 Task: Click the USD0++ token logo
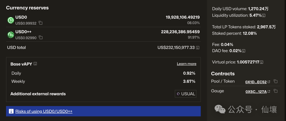11,35
